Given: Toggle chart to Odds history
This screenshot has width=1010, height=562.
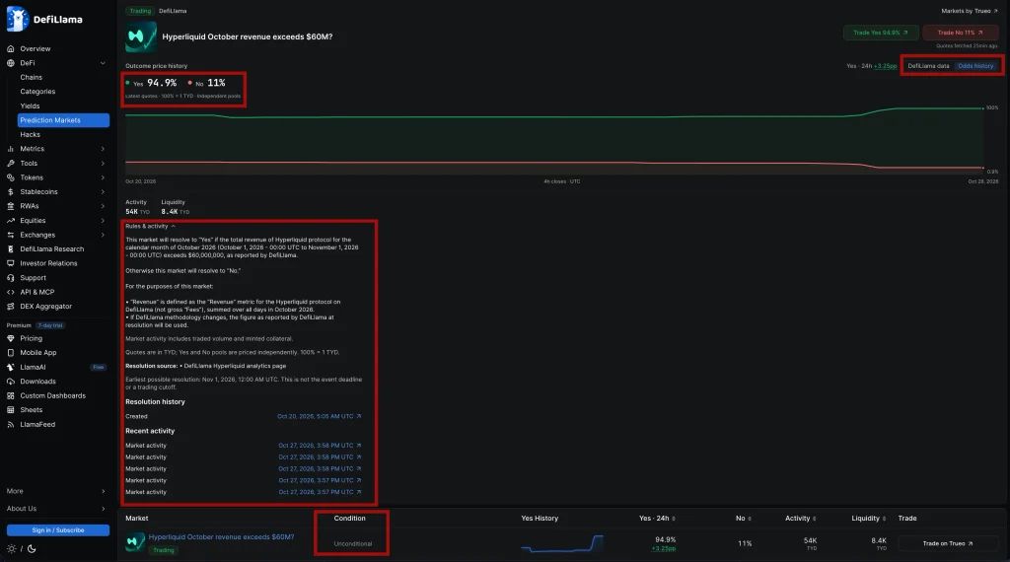Looking at the screenshot, I should click(x=975, y=66).
